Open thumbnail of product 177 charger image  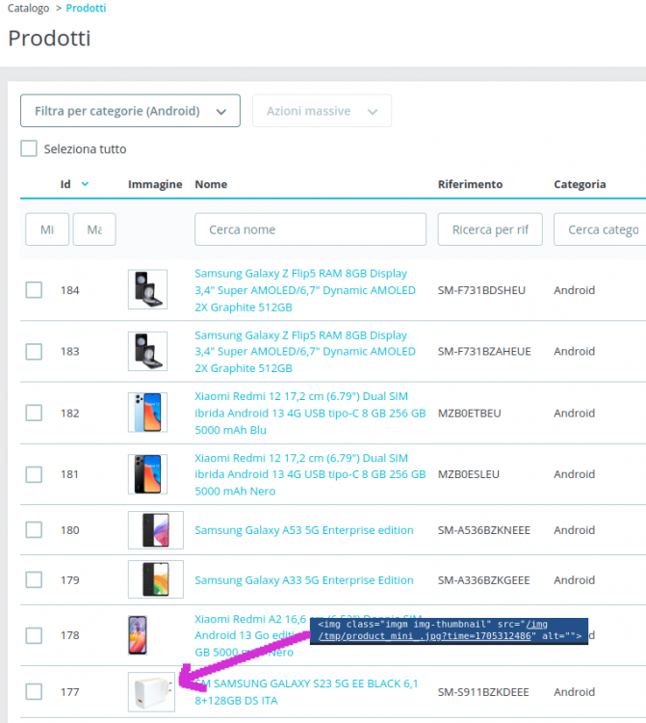pos(151,691)
